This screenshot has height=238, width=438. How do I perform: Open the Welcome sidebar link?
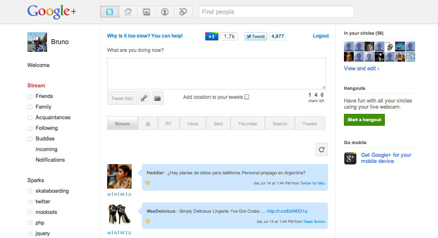(38, 65)
